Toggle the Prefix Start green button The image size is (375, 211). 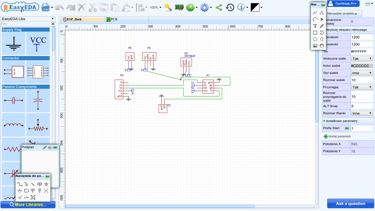347,128
